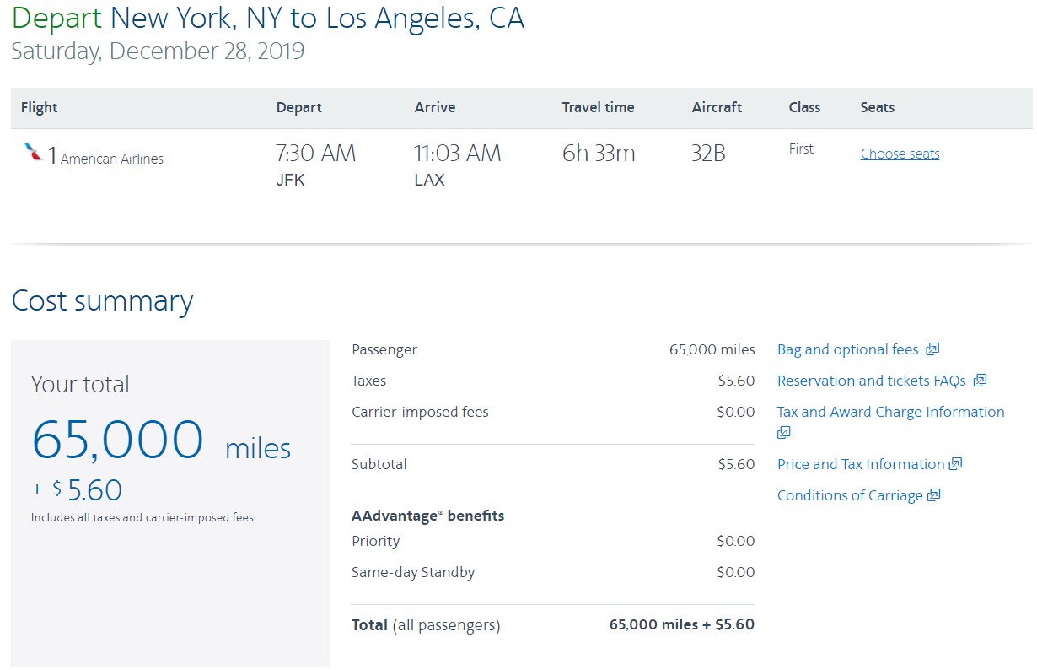Viewport: 1037px width, 670px height.
Task: Open the Choose seats link
Action: [x=900, y=154]
